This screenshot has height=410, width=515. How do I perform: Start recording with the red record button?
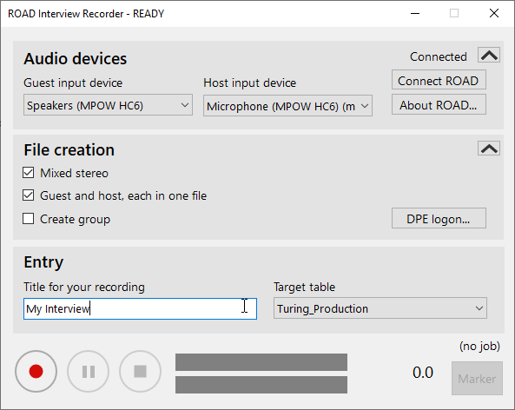coord(36,371)
